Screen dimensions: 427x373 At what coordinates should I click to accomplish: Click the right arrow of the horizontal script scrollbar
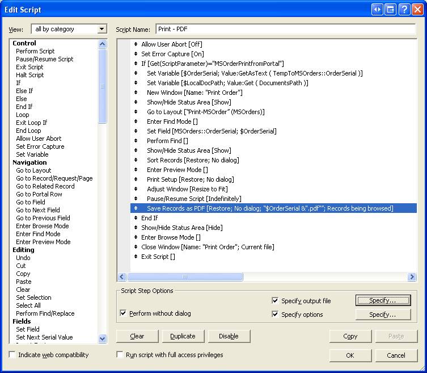[412, 277]
